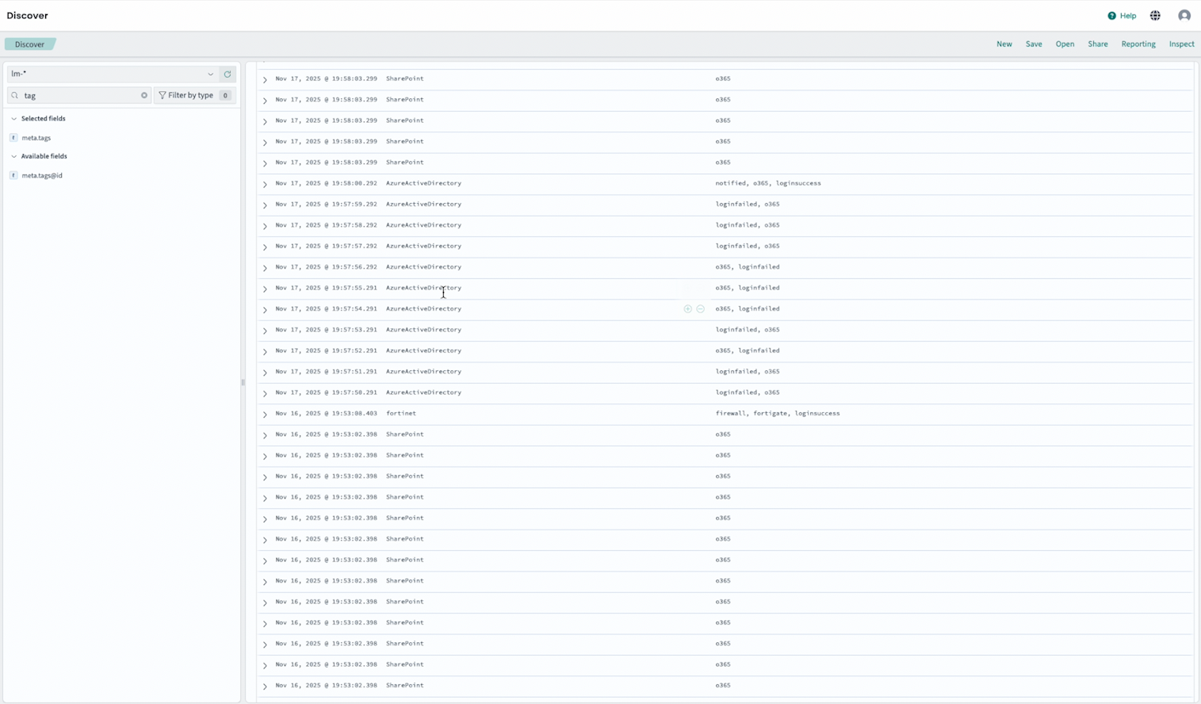Click 'o365, loginfailed' on 19:57:55.291 row
Screen dimensions: 1201x704
[x=748, y=288]
